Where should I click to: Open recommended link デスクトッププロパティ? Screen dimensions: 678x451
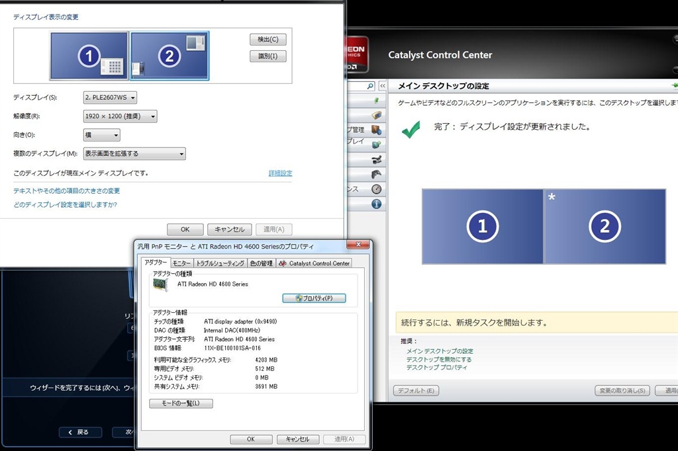[x=437, y=368]
